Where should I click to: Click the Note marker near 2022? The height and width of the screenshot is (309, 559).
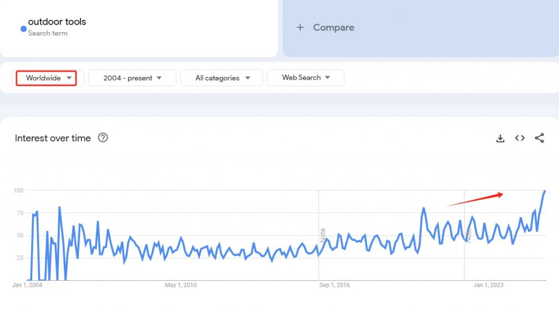(468, 236)
